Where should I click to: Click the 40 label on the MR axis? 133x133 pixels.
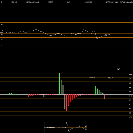130,88
